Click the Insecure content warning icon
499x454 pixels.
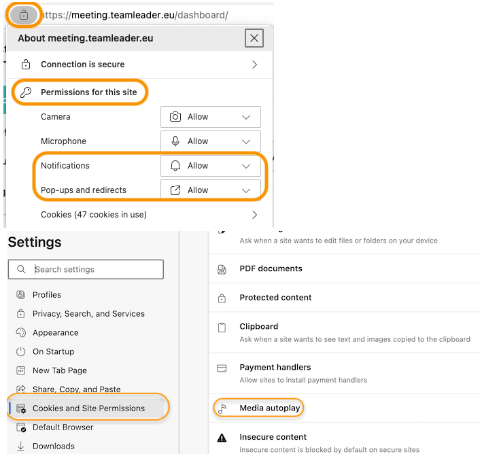click(222, 438)
